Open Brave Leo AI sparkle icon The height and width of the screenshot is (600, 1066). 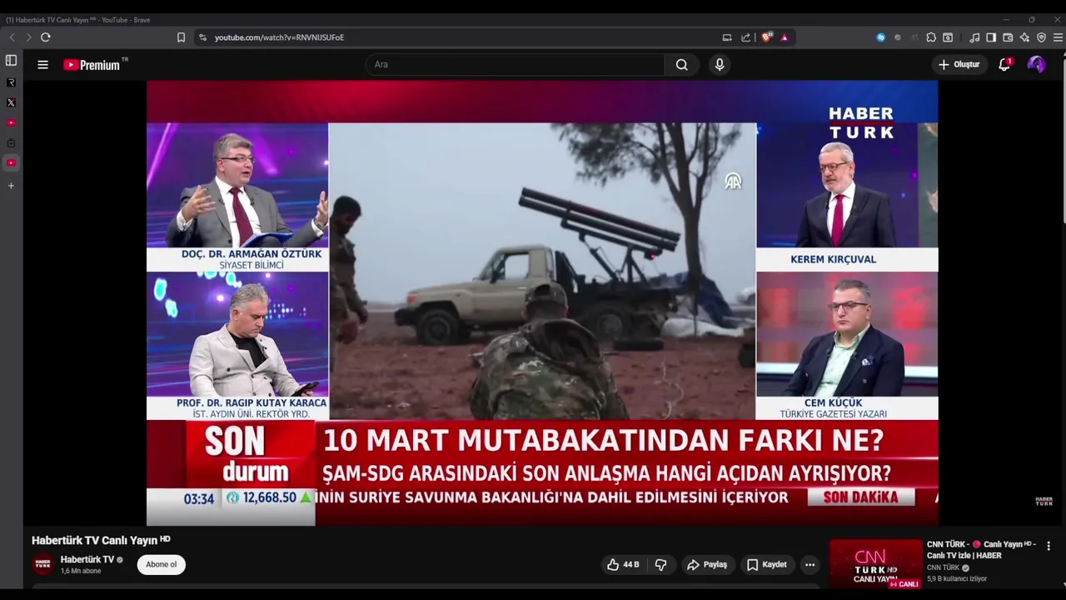click(1024, 37)
